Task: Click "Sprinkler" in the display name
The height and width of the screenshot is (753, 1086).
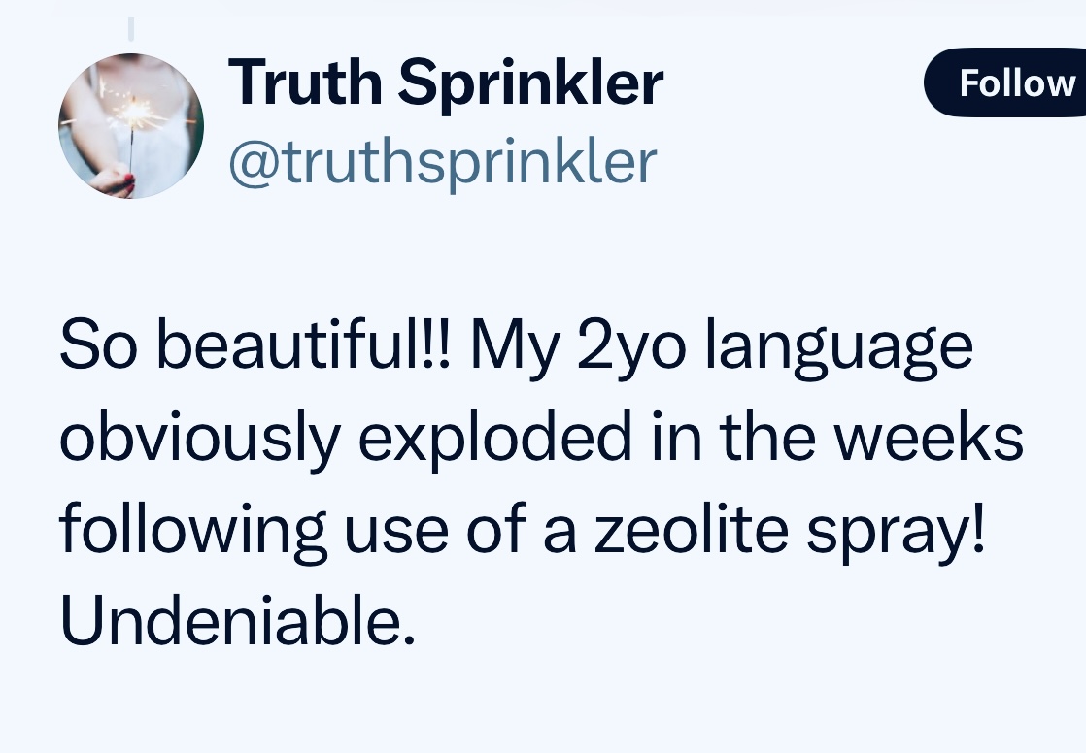Action: pos(530,82)
